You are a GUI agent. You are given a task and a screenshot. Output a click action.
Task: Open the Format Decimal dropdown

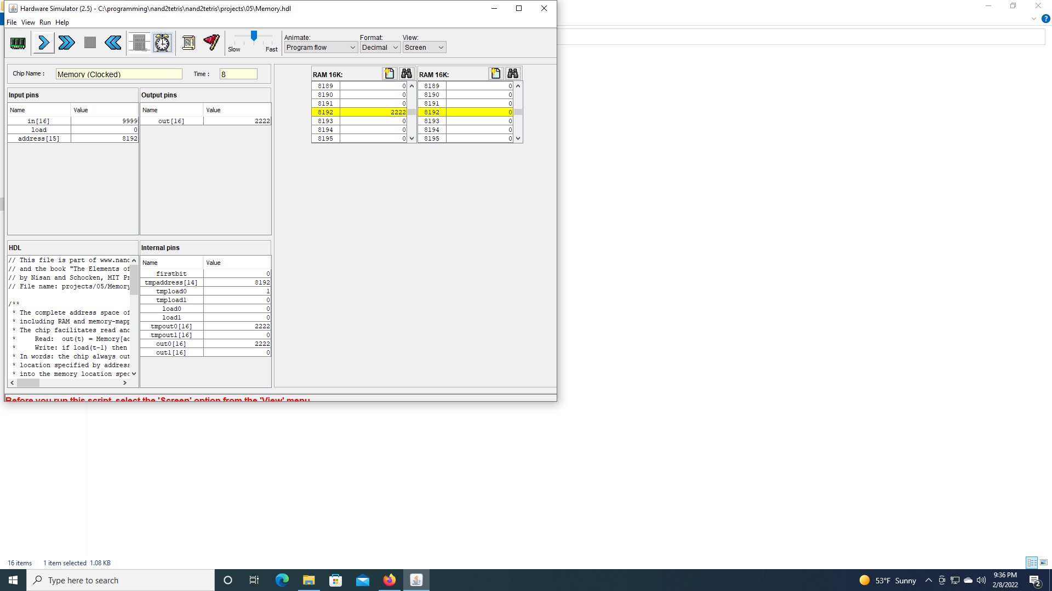pos(380,48)
